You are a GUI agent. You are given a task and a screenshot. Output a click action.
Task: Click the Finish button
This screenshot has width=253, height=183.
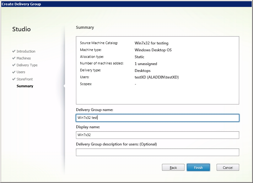[x=198, y=168]
